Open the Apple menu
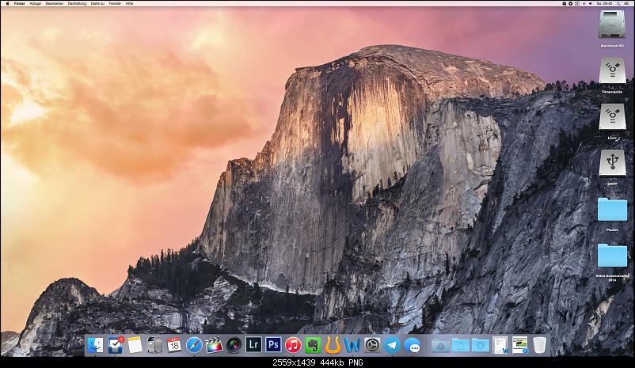The width and height of the screenshot is (635, 368). point(7,3)
